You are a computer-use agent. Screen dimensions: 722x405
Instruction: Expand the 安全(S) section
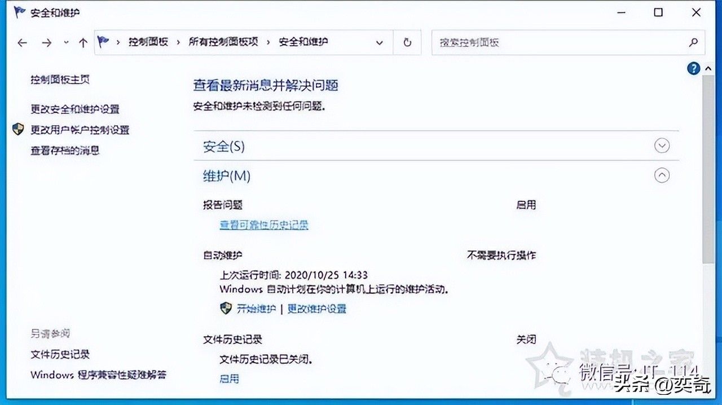pyautogui.click(x=662, y=146)
